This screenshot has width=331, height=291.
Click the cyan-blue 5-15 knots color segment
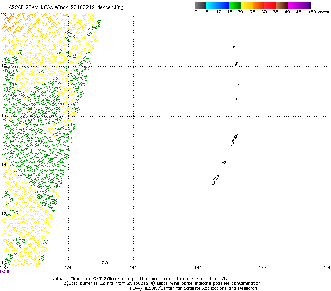tap(218, 5)
